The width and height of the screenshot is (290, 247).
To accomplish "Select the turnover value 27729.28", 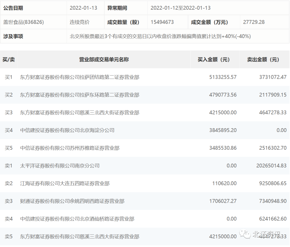I will 254,22.
